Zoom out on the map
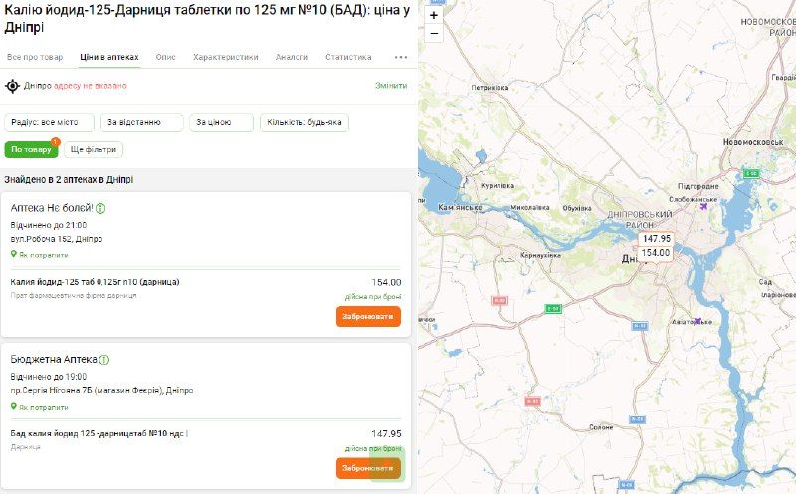Image resolution: width=796 pixels, height=494 pixels. pyautogui.click(x=434, y=33)
